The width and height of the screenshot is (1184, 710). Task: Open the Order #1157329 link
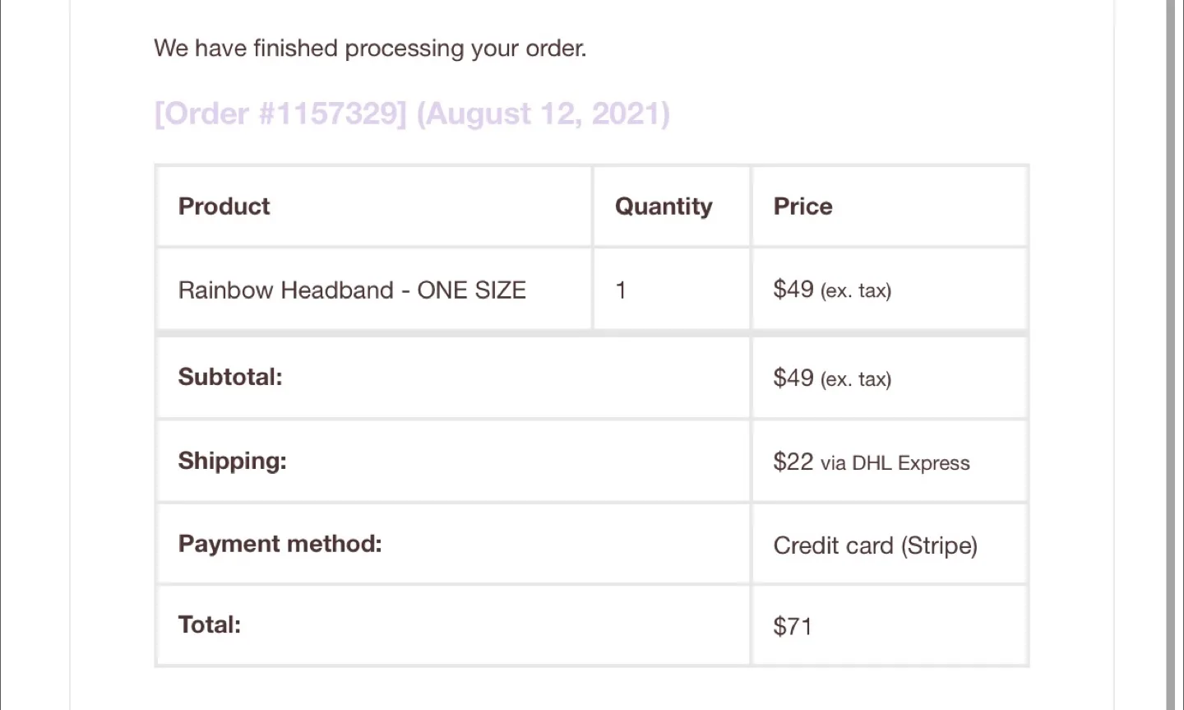280,114
